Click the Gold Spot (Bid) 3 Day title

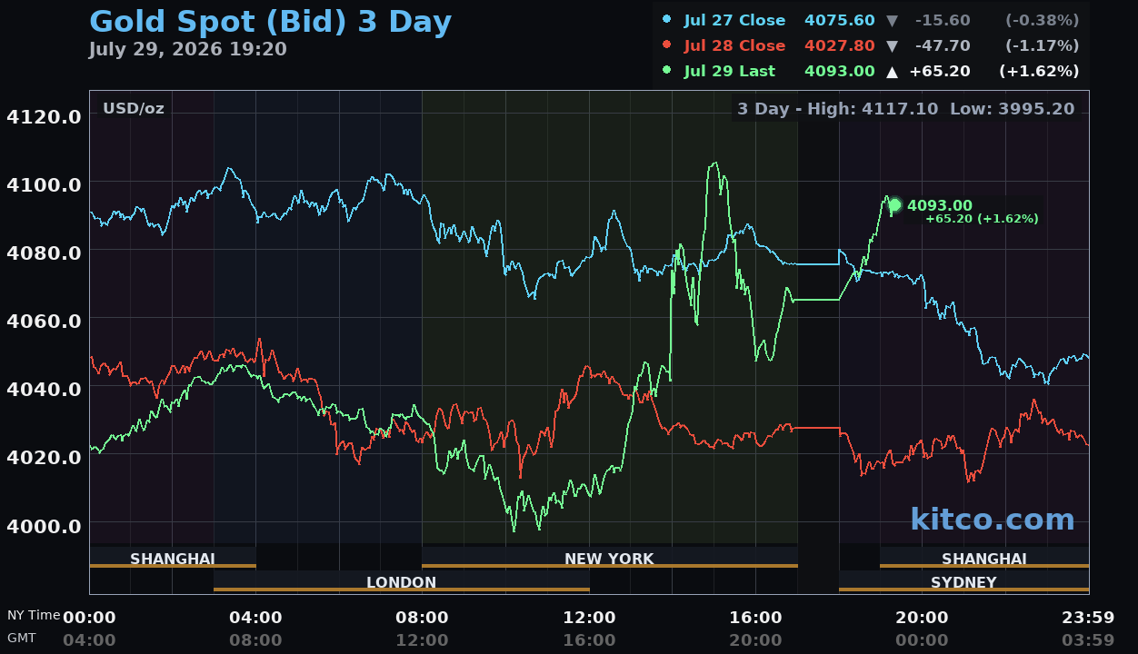pos(270,22)
